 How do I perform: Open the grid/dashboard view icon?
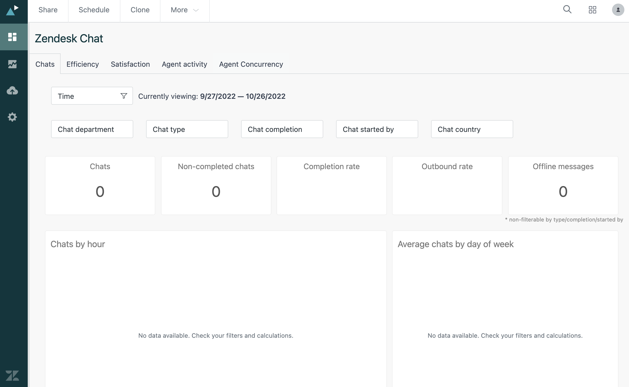[x=592, y=9]
